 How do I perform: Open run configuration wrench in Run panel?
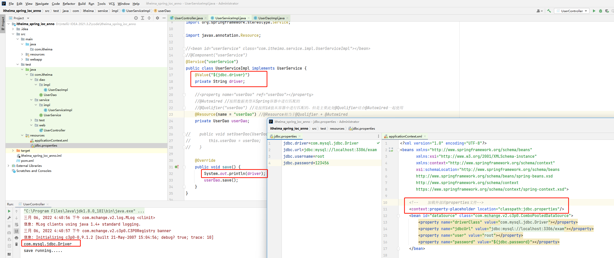pyautogui.click(x=9, y=218)
